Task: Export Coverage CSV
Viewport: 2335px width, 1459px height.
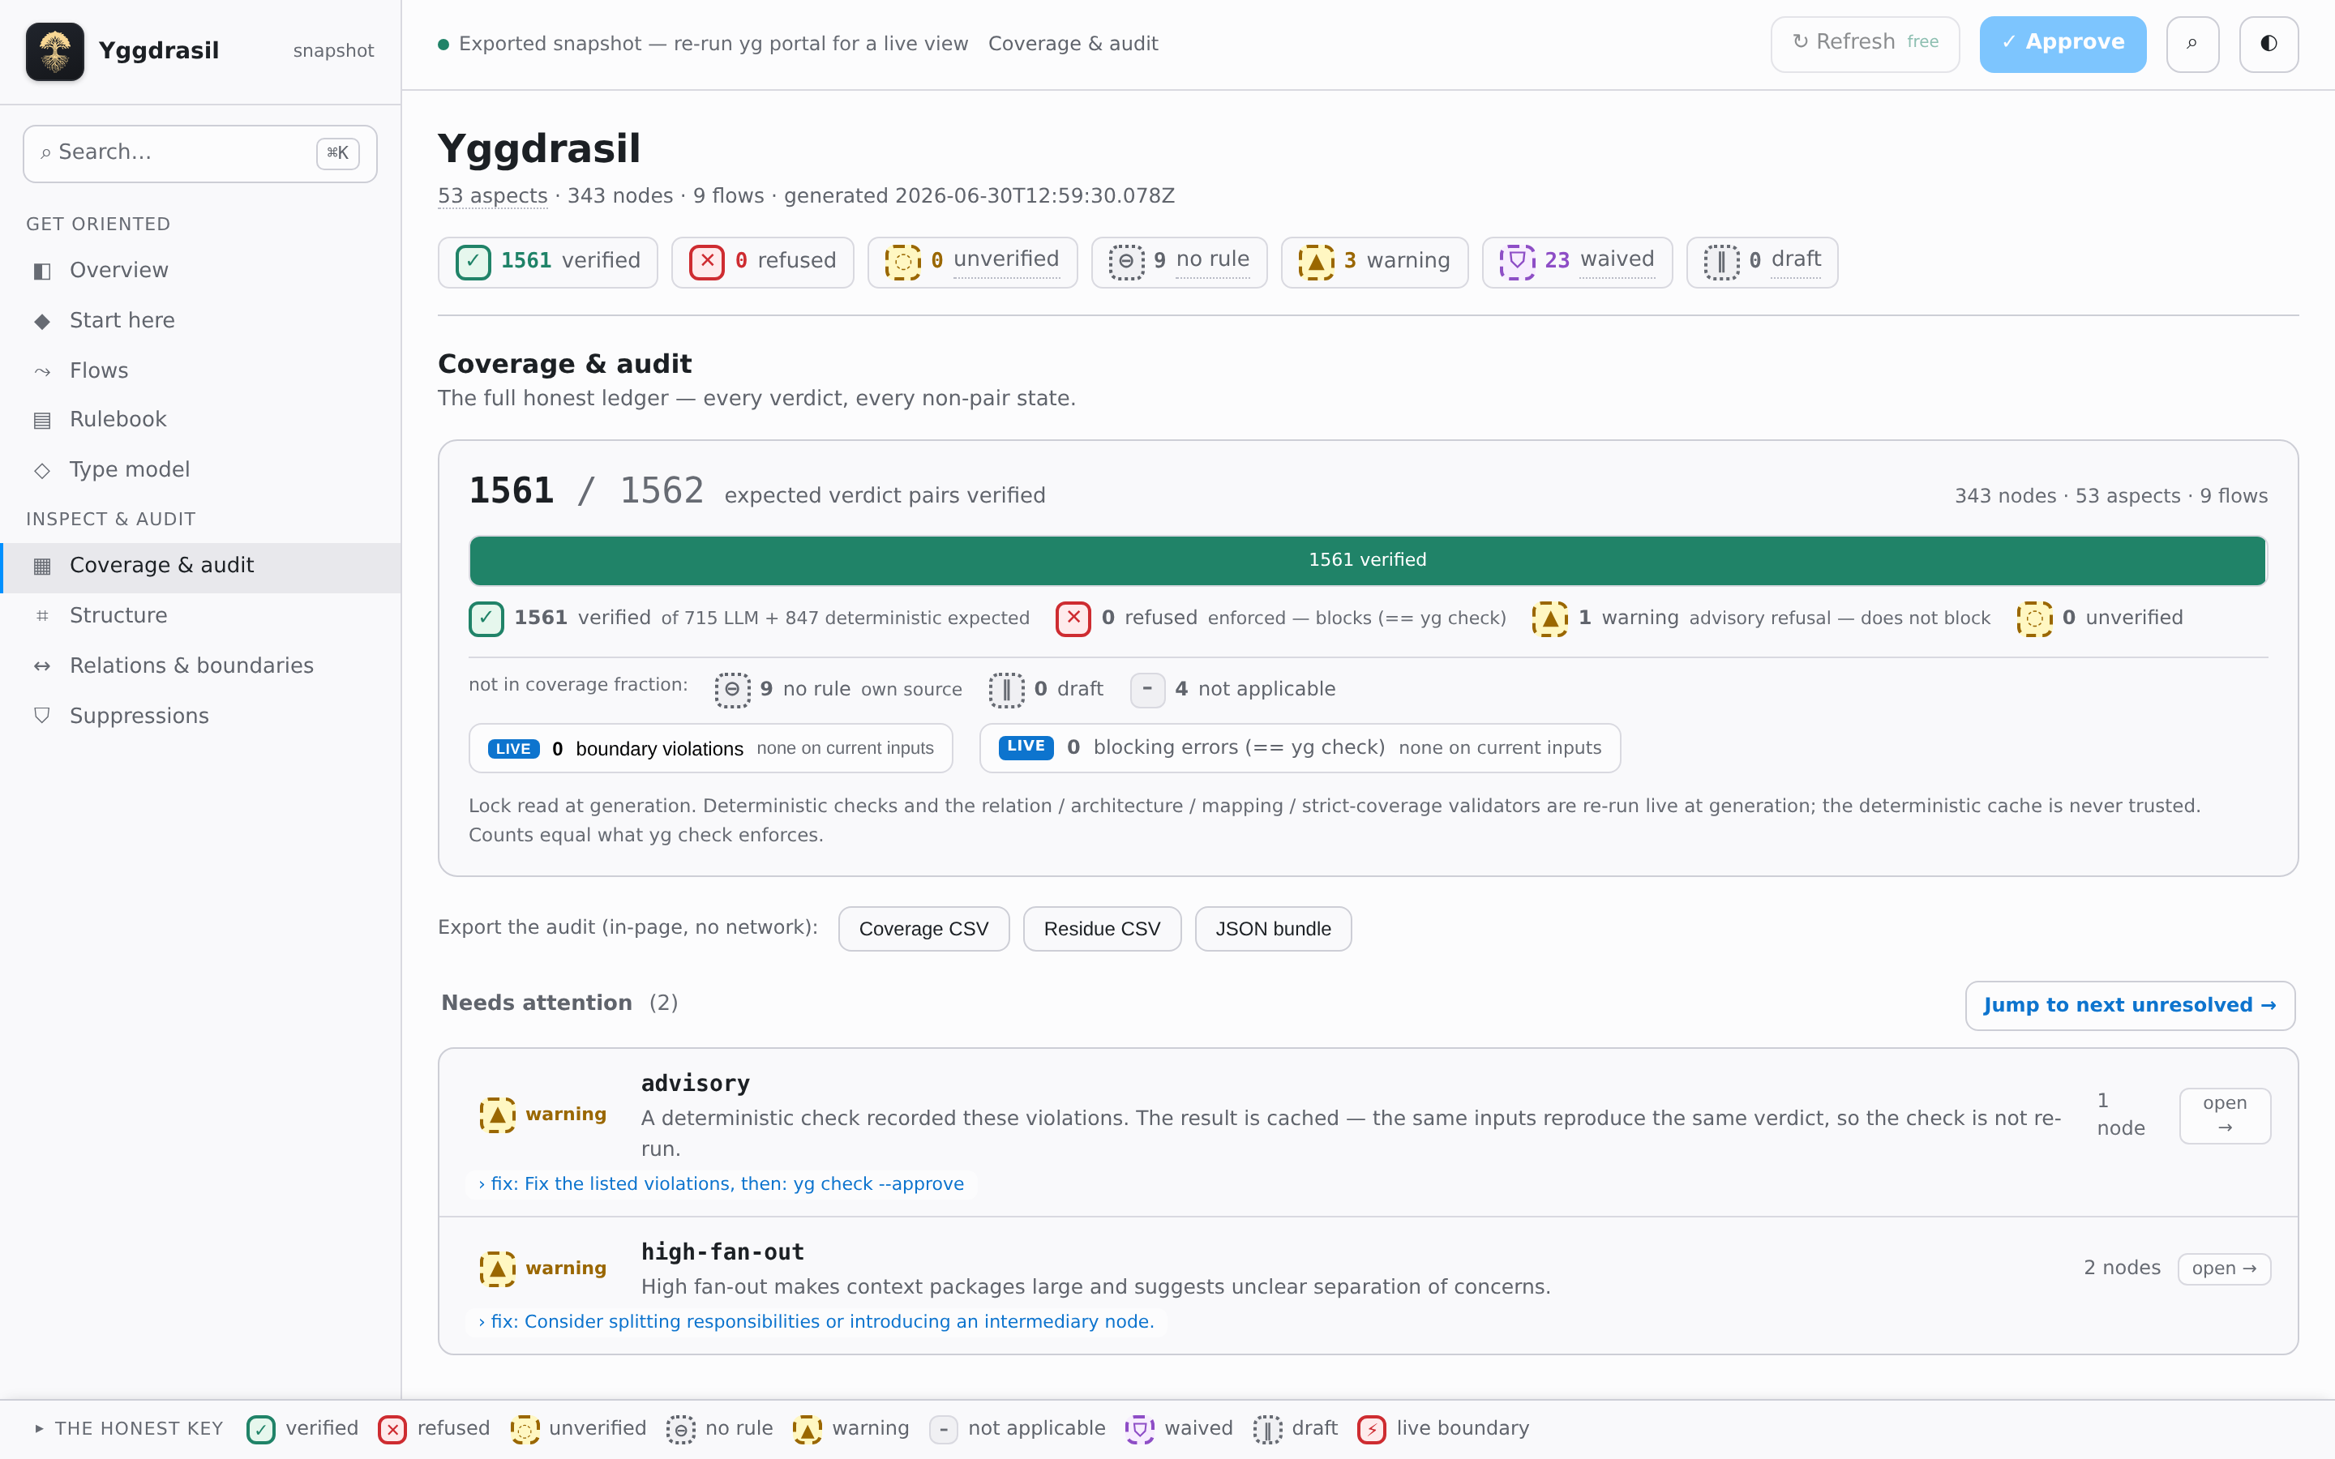Action: pyautogui.click(x=923, y=929)
